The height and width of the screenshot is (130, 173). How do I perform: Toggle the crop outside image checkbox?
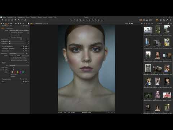tap(10, 58)
